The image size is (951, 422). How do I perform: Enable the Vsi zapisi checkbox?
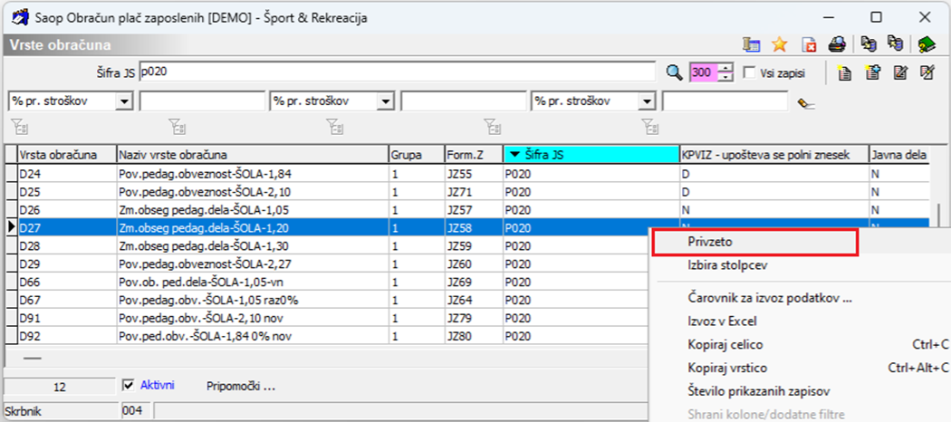pyautogui.click(x=750, y=72)
